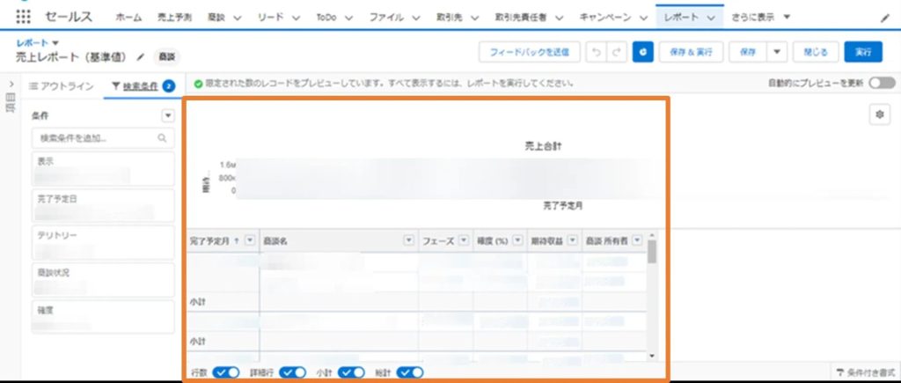Image resolution: width=901 pixels, height=383 pixels.
Task: Click the search magnifier in filter box
Action: (162, 138)
